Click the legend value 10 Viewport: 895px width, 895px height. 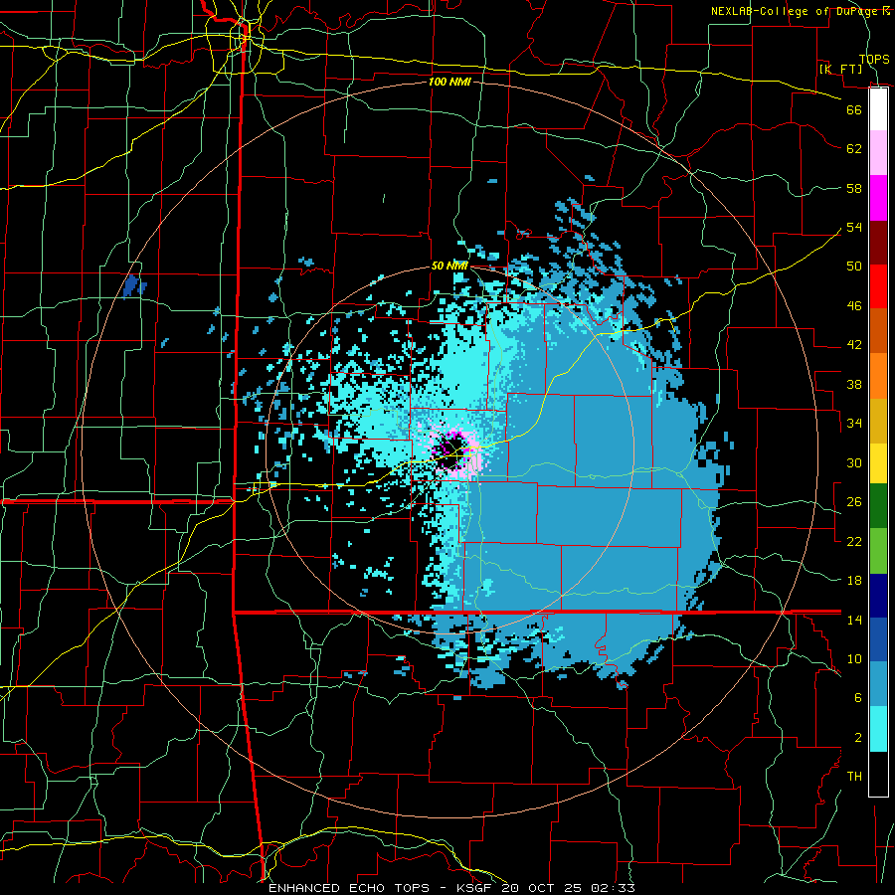pyautogui.click(x=854, y=658)
